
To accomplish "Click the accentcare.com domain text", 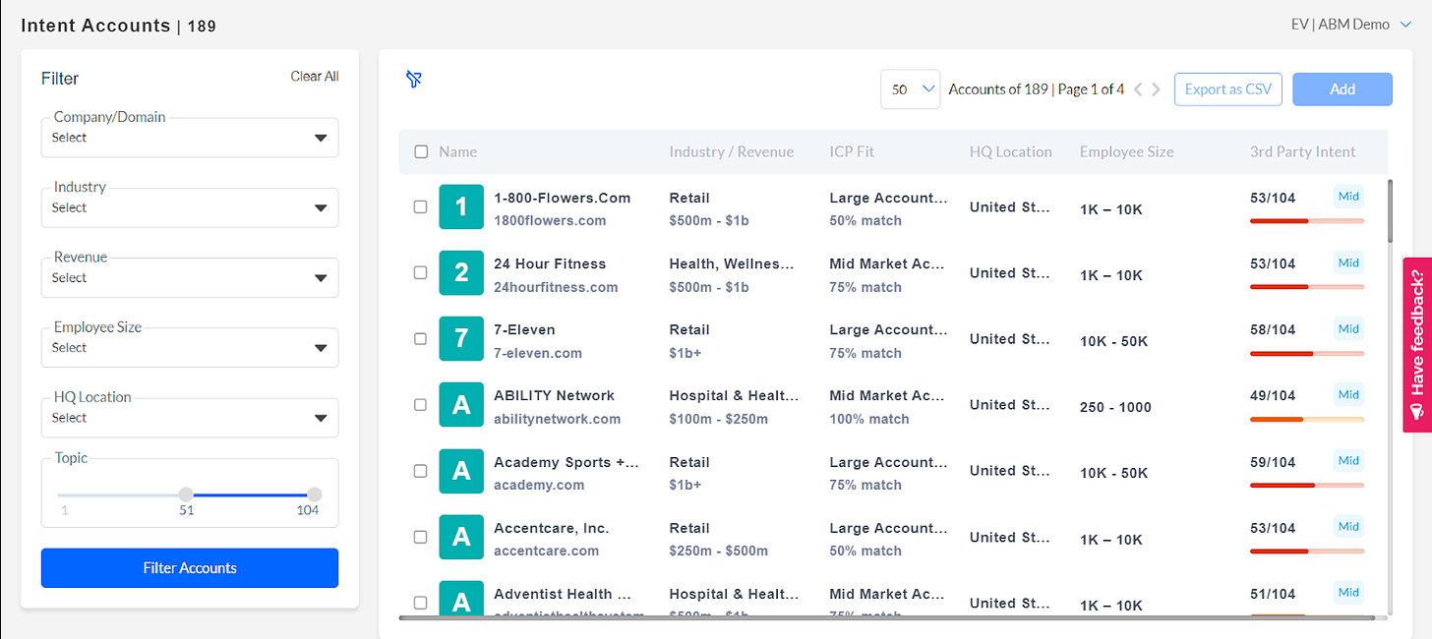I will (546, 551).
